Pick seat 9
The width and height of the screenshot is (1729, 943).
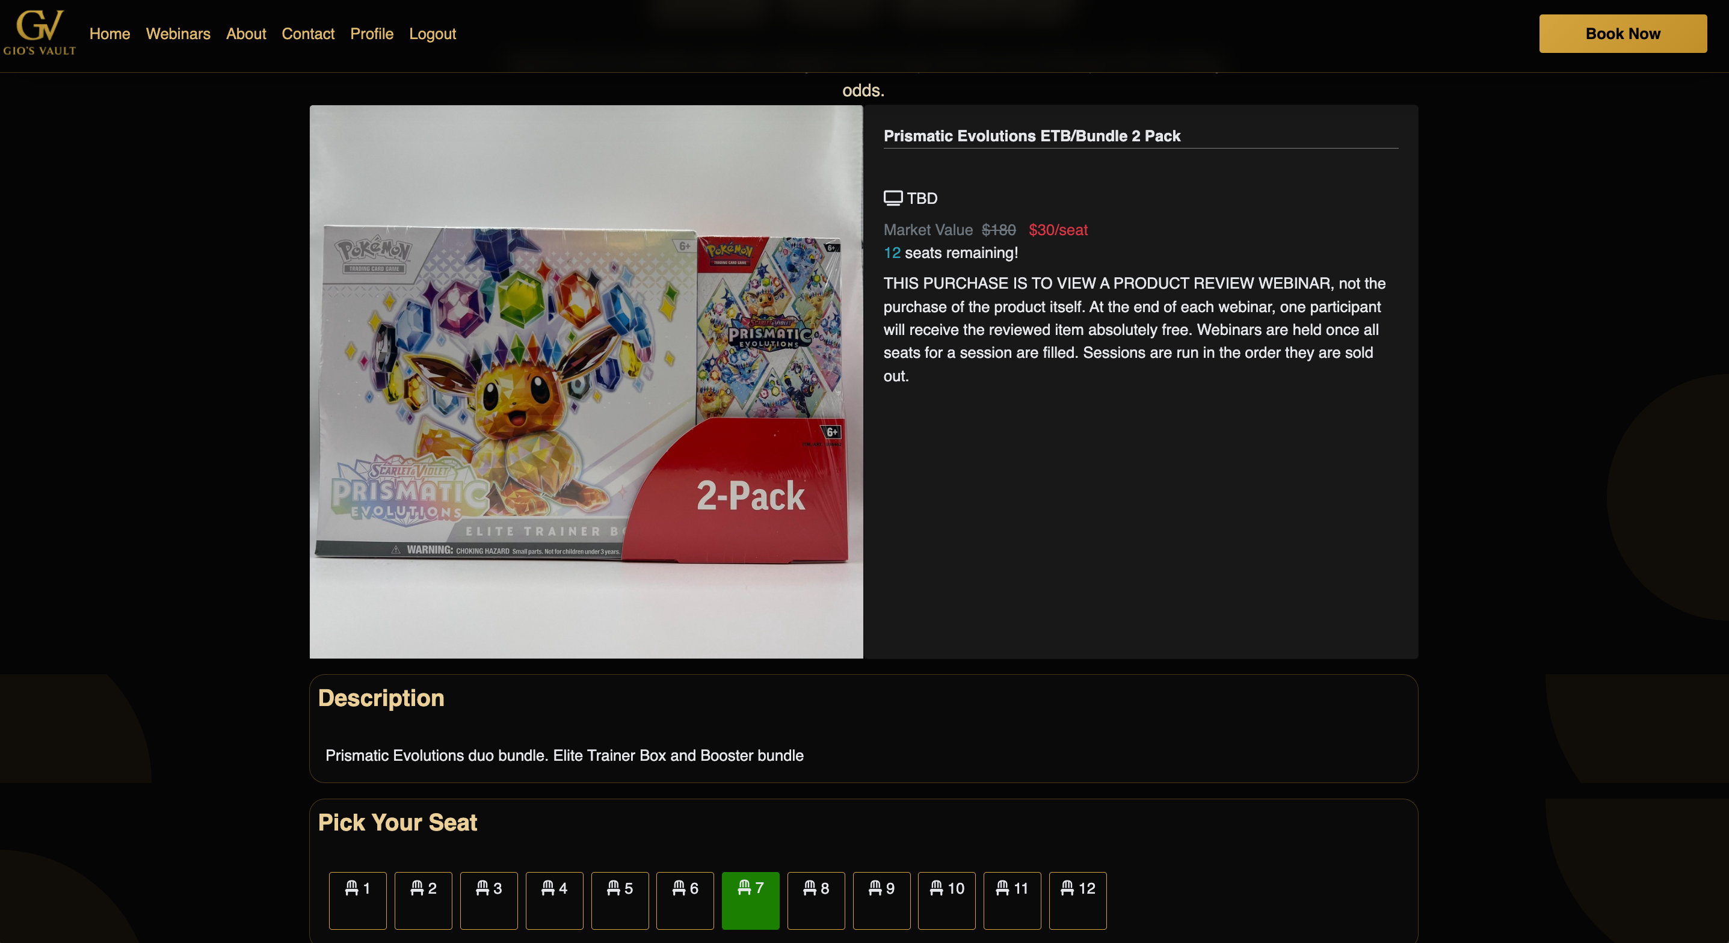point(881,899)
